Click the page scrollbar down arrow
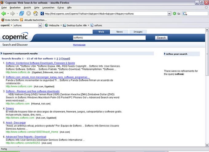The image size is (209, 152). (x=207, y=145)
